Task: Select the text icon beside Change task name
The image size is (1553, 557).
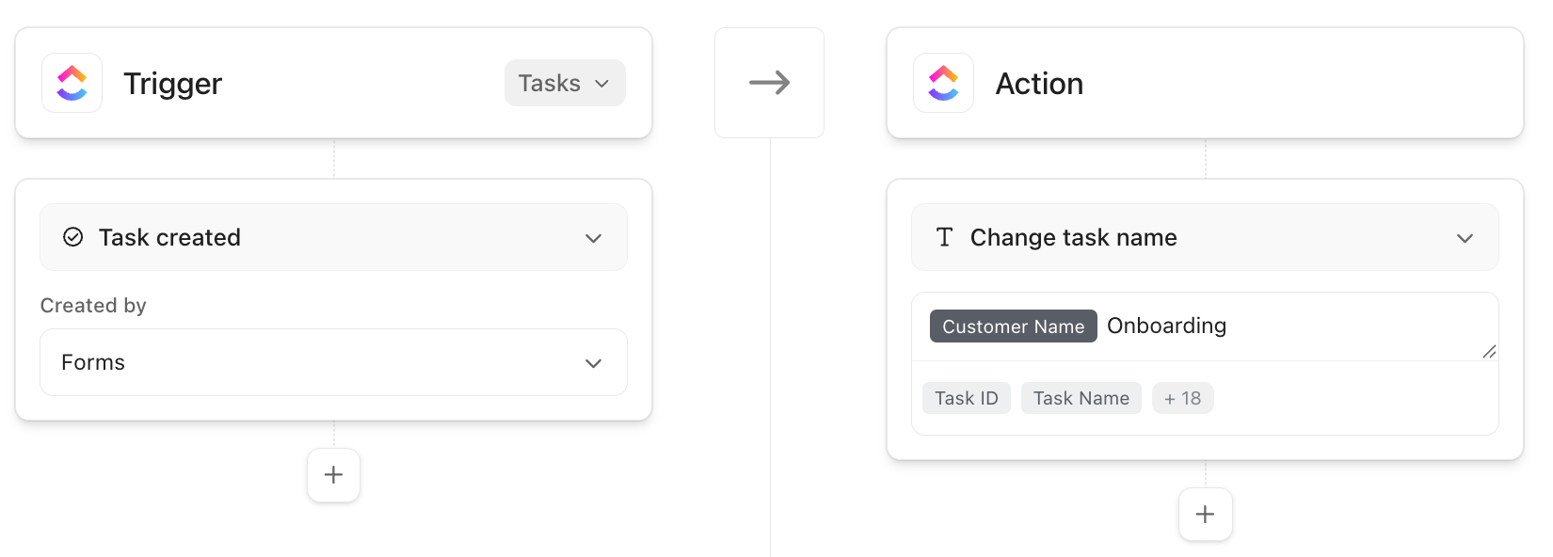Action: [945, 237]
